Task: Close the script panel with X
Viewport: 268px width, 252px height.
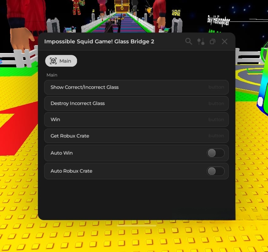Action: tap(224, 41)
